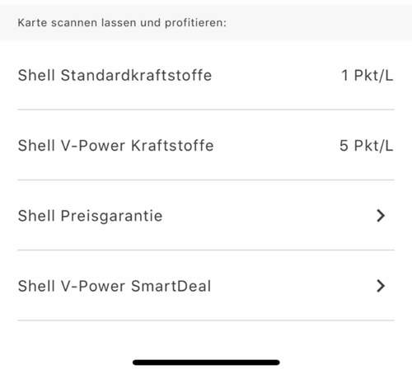View details for V-Power SmartDeal offer
The image size is (412, 374).
click(206, 286)
